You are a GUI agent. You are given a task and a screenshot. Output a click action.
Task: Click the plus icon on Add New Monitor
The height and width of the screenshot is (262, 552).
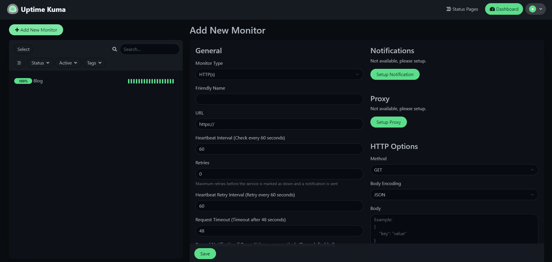click(17, 29)
